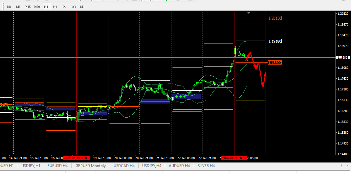351x173 pixels.
Task: Switch chart to M1 timeframe
Action: click(x=9, y=7)
